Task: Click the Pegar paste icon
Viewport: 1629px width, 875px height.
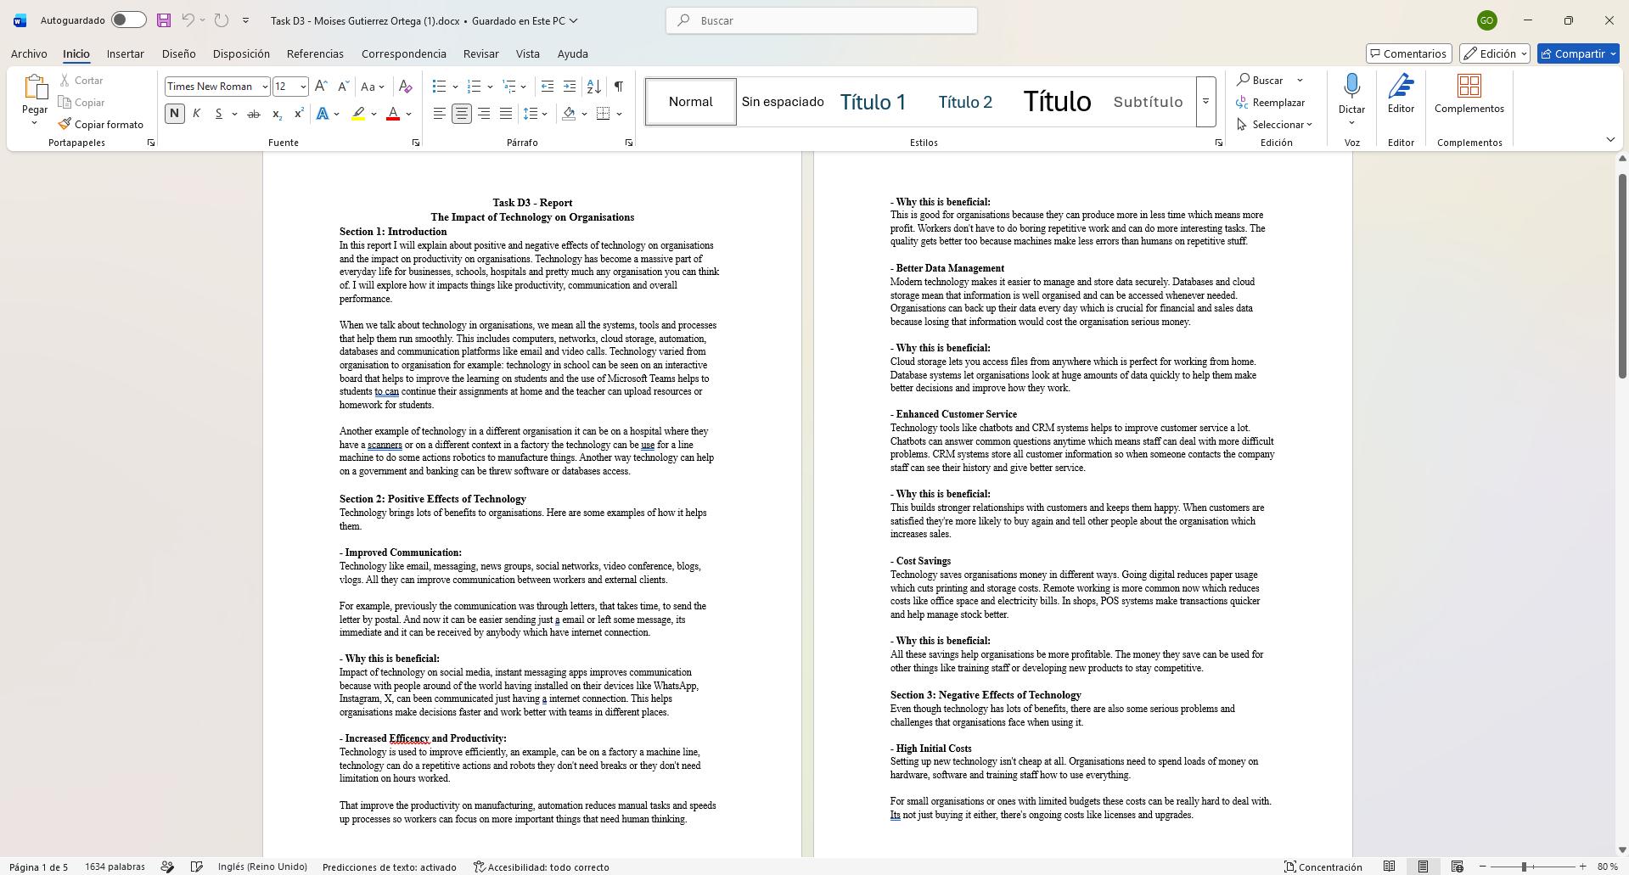Action: [35, 87]
